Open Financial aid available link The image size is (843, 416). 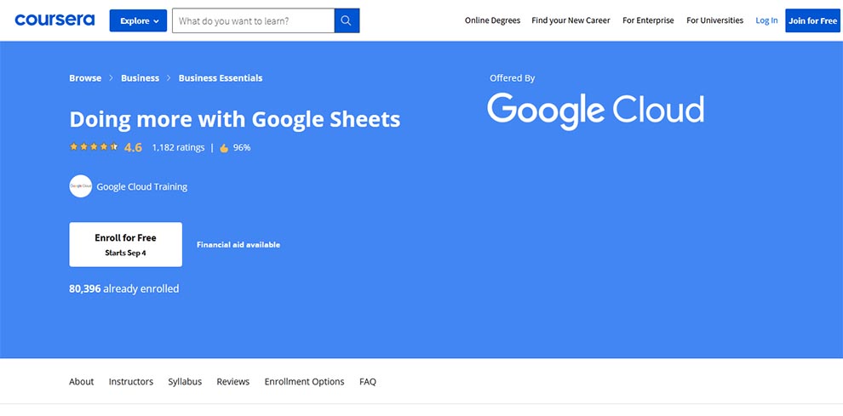pos(238,244)
